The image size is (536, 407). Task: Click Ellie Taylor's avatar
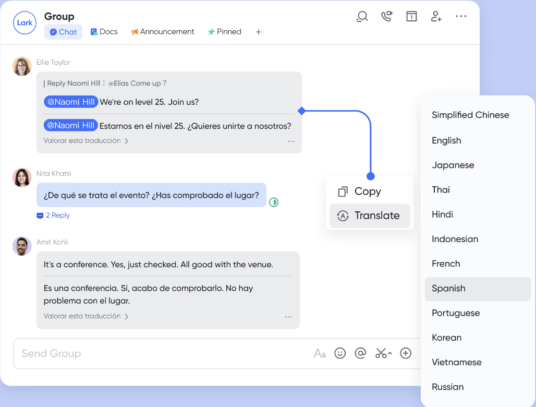click(22, 66)
